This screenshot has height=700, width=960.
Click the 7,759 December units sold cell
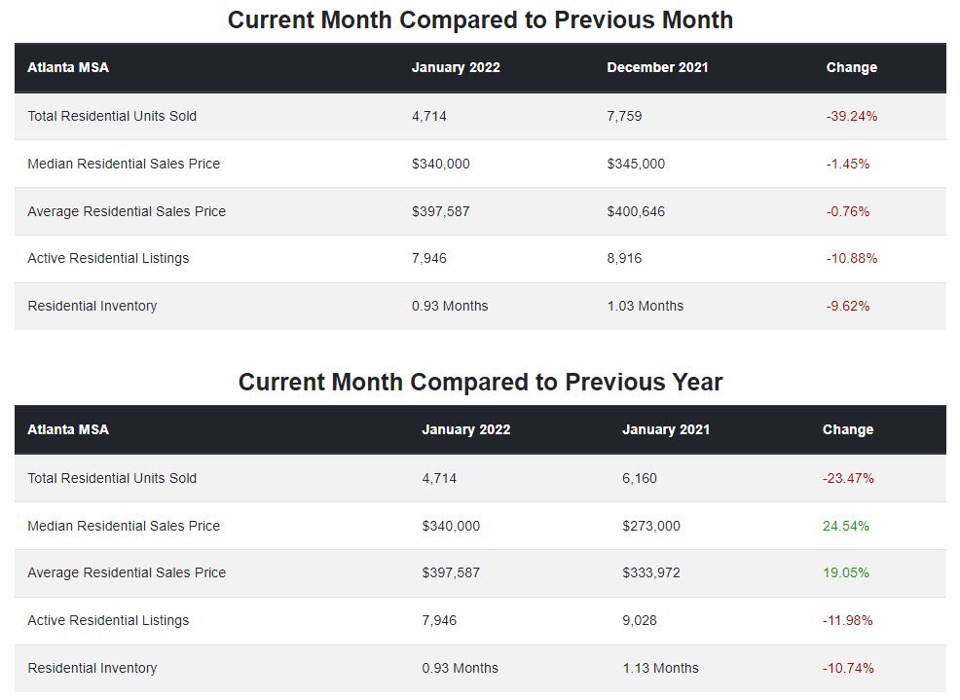624,116
